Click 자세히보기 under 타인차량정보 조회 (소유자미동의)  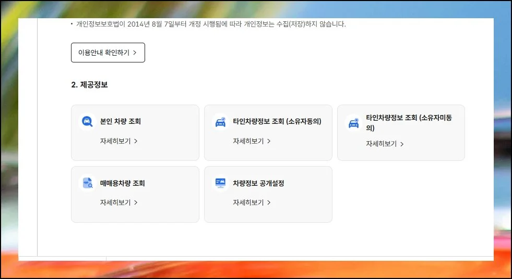pyautogui.click(x=381, y=144)
